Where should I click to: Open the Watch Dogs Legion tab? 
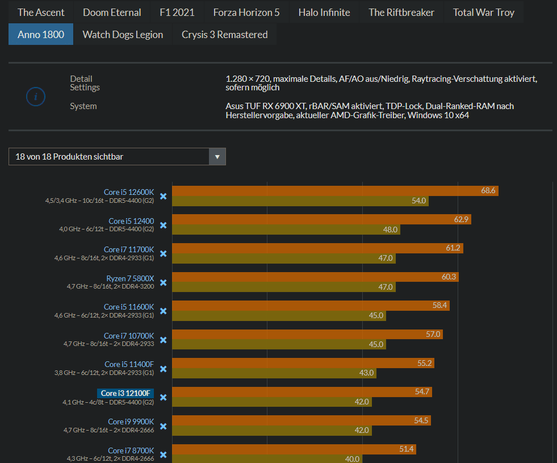[x=123, y=34]
